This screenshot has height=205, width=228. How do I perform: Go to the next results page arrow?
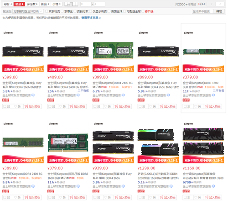pos(220,4)
